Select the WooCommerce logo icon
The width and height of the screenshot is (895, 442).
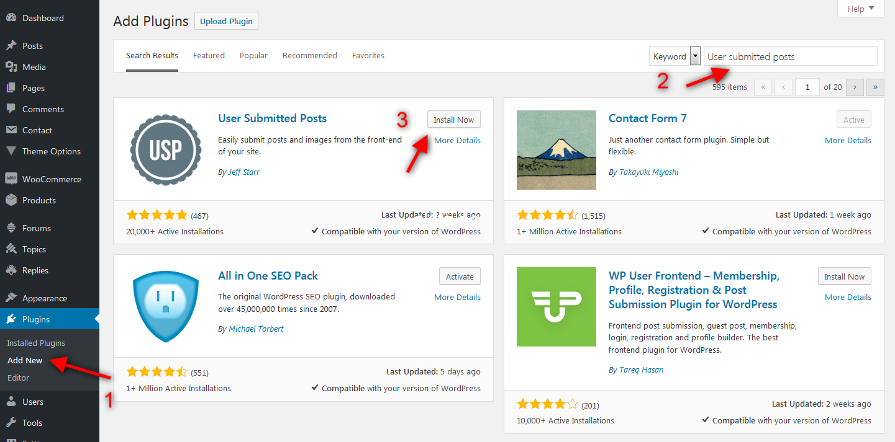[11, 179]
